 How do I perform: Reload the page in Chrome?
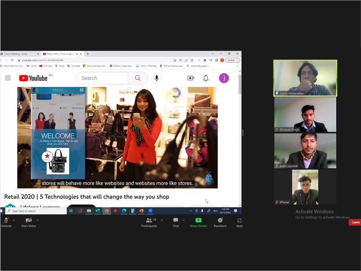point(12,60)
